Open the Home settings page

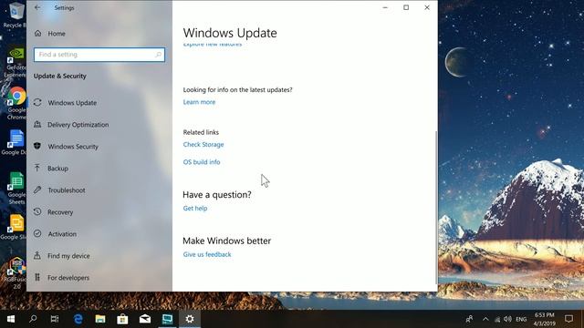(50, 34)
